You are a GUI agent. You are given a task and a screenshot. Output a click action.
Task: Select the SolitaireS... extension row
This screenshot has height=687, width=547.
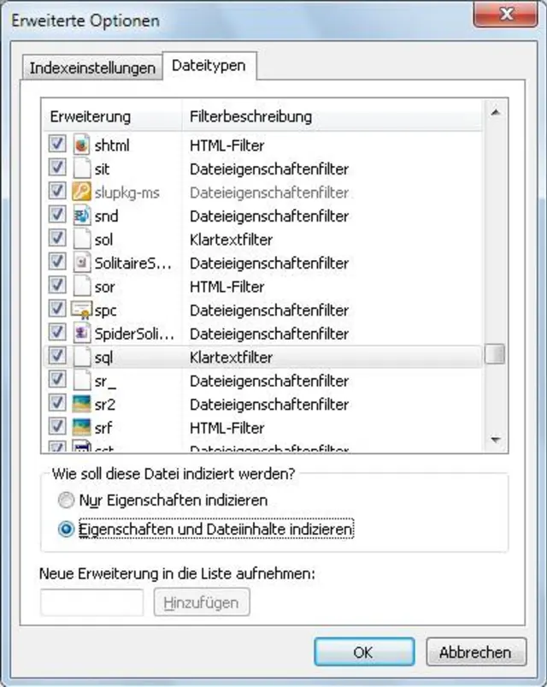pos(262,264)
